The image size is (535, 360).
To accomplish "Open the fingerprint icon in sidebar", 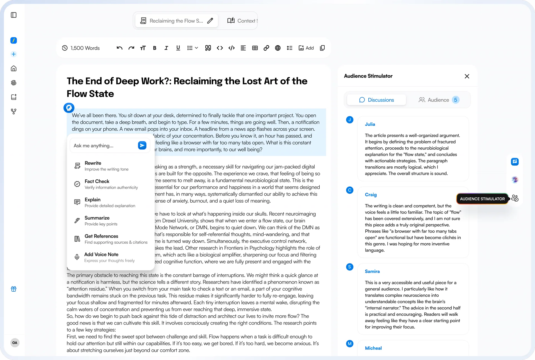I will click(x=14, y=83).
